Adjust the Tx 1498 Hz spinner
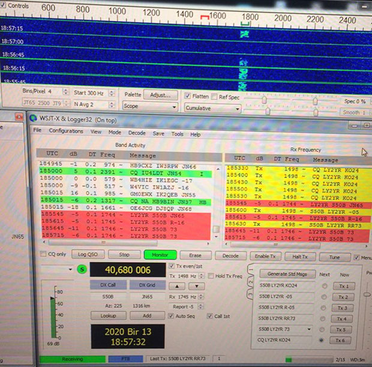This screenshot has height=367, width=372. pos(202,276)
